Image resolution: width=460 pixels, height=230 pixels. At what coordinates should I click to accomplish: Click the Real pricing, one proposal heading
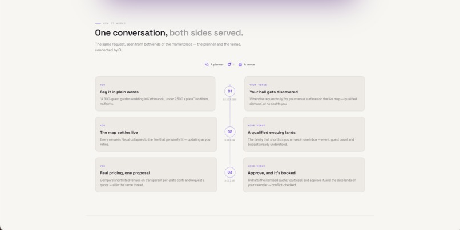[124, 173]
